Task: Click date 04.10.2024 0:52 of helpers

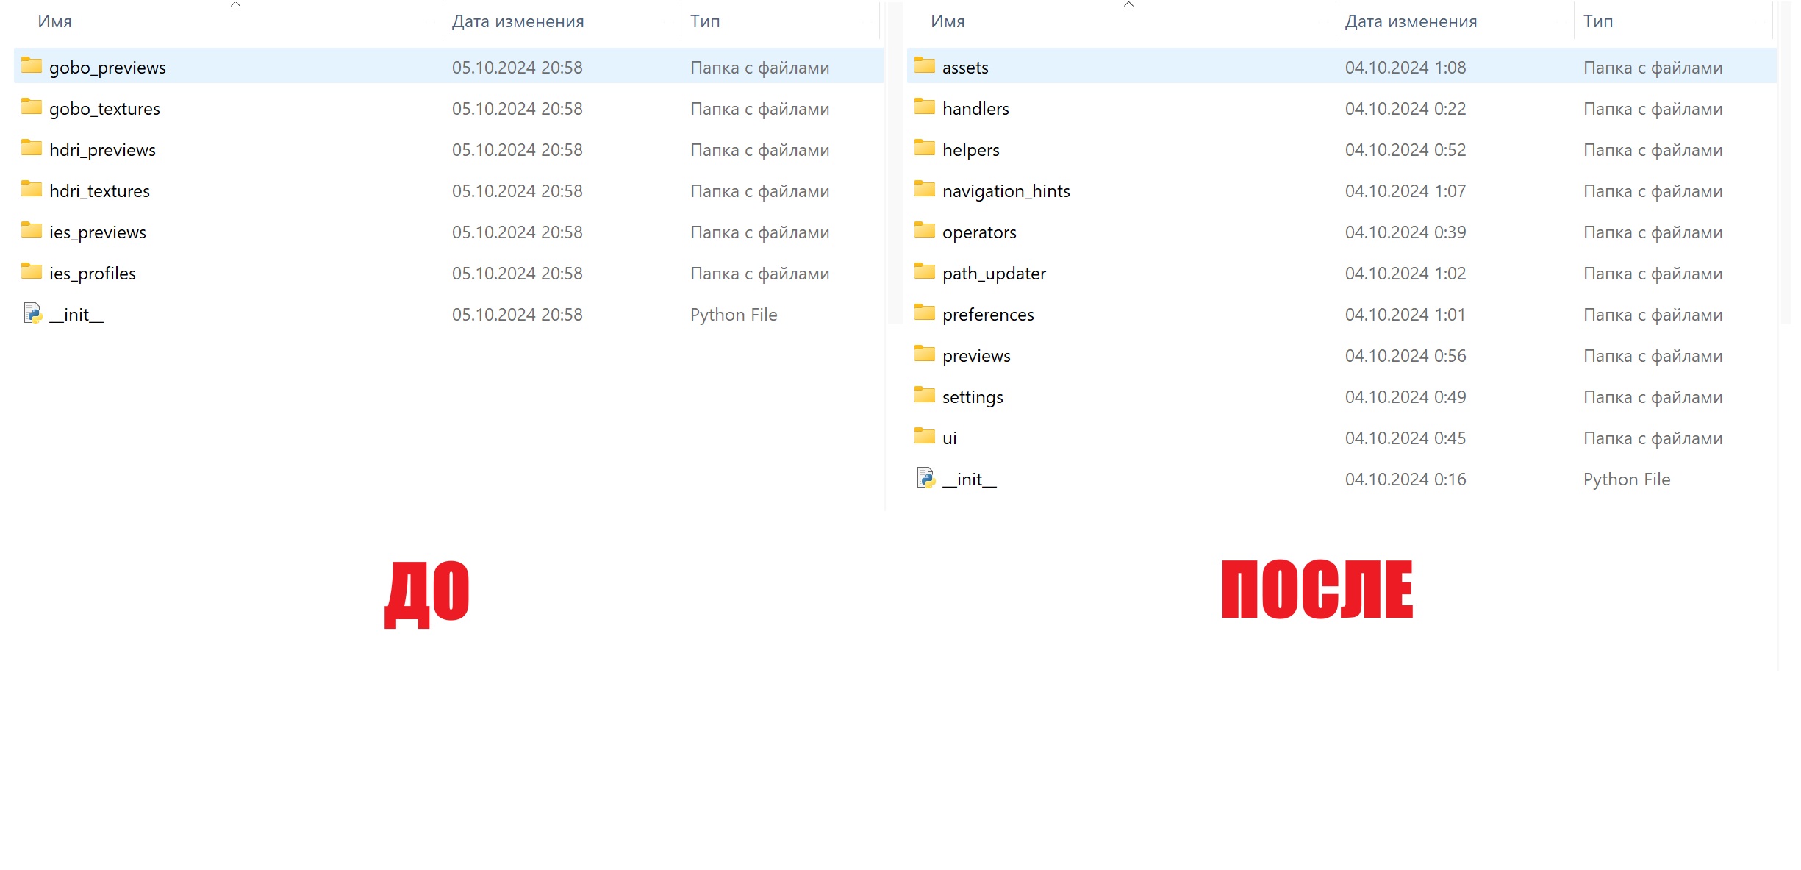Action: tap(1406, 150)
